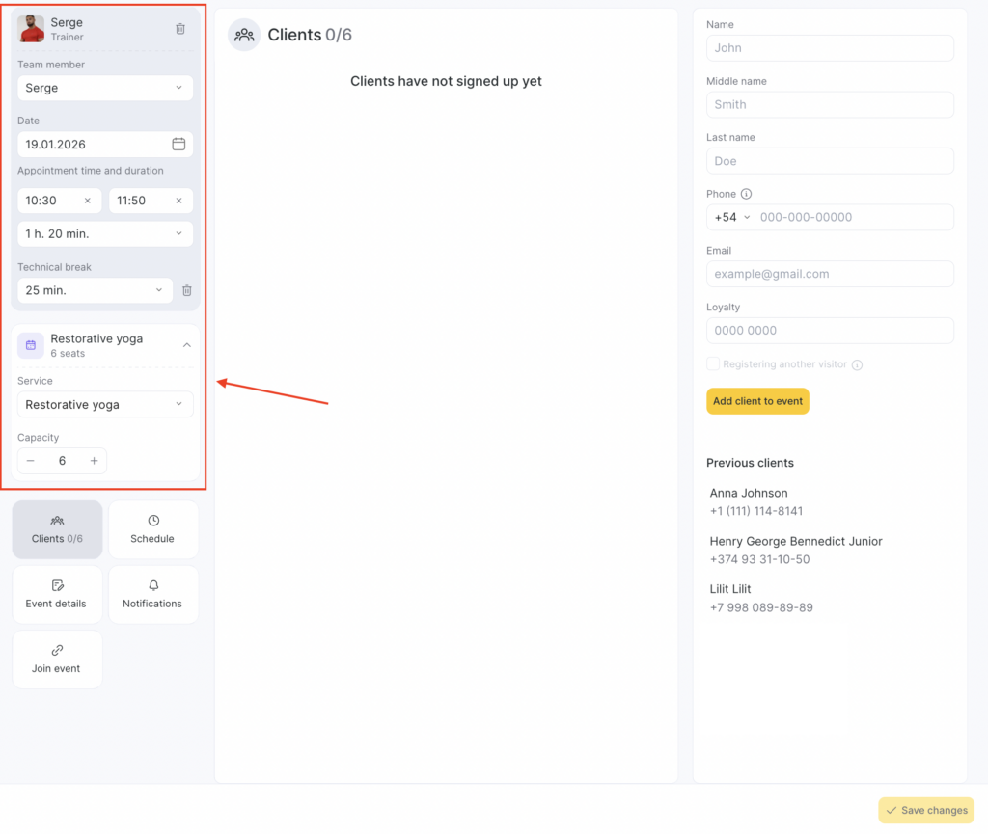Switch to the Schedule tab
This screenshot has width=988, height=834.
(x=152, y=529)
